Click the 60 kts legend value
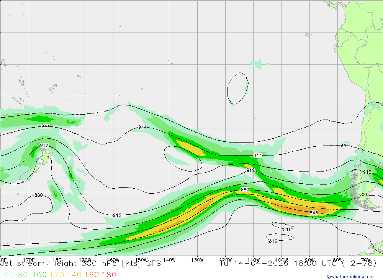This screenshot has width=383, height=280. pyautogui.click(x=9, y=275)
